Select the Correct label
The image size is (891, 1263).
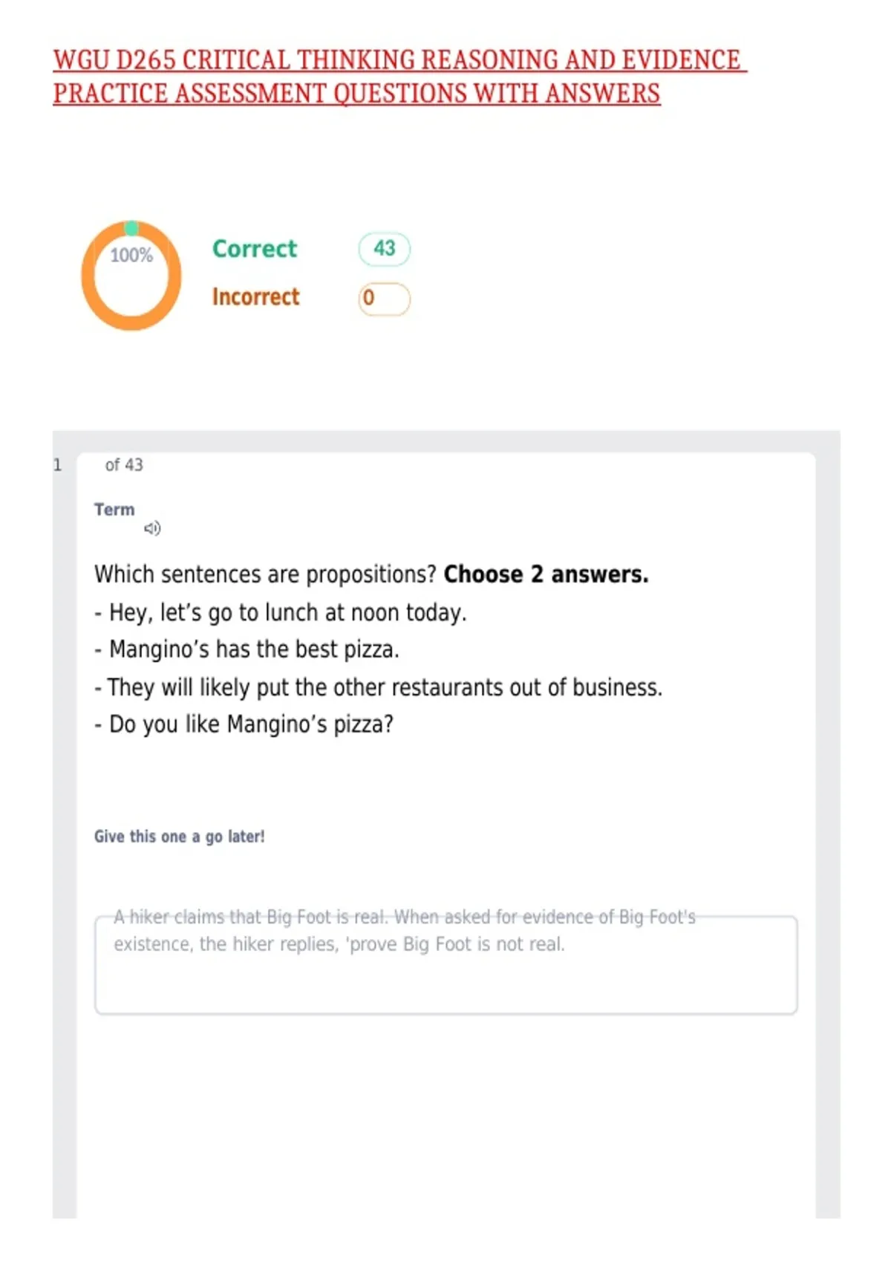pos(254,249)
